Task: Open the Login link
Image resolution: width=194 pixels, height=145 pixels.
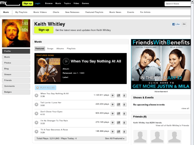Action: click(x=37, y=3)
